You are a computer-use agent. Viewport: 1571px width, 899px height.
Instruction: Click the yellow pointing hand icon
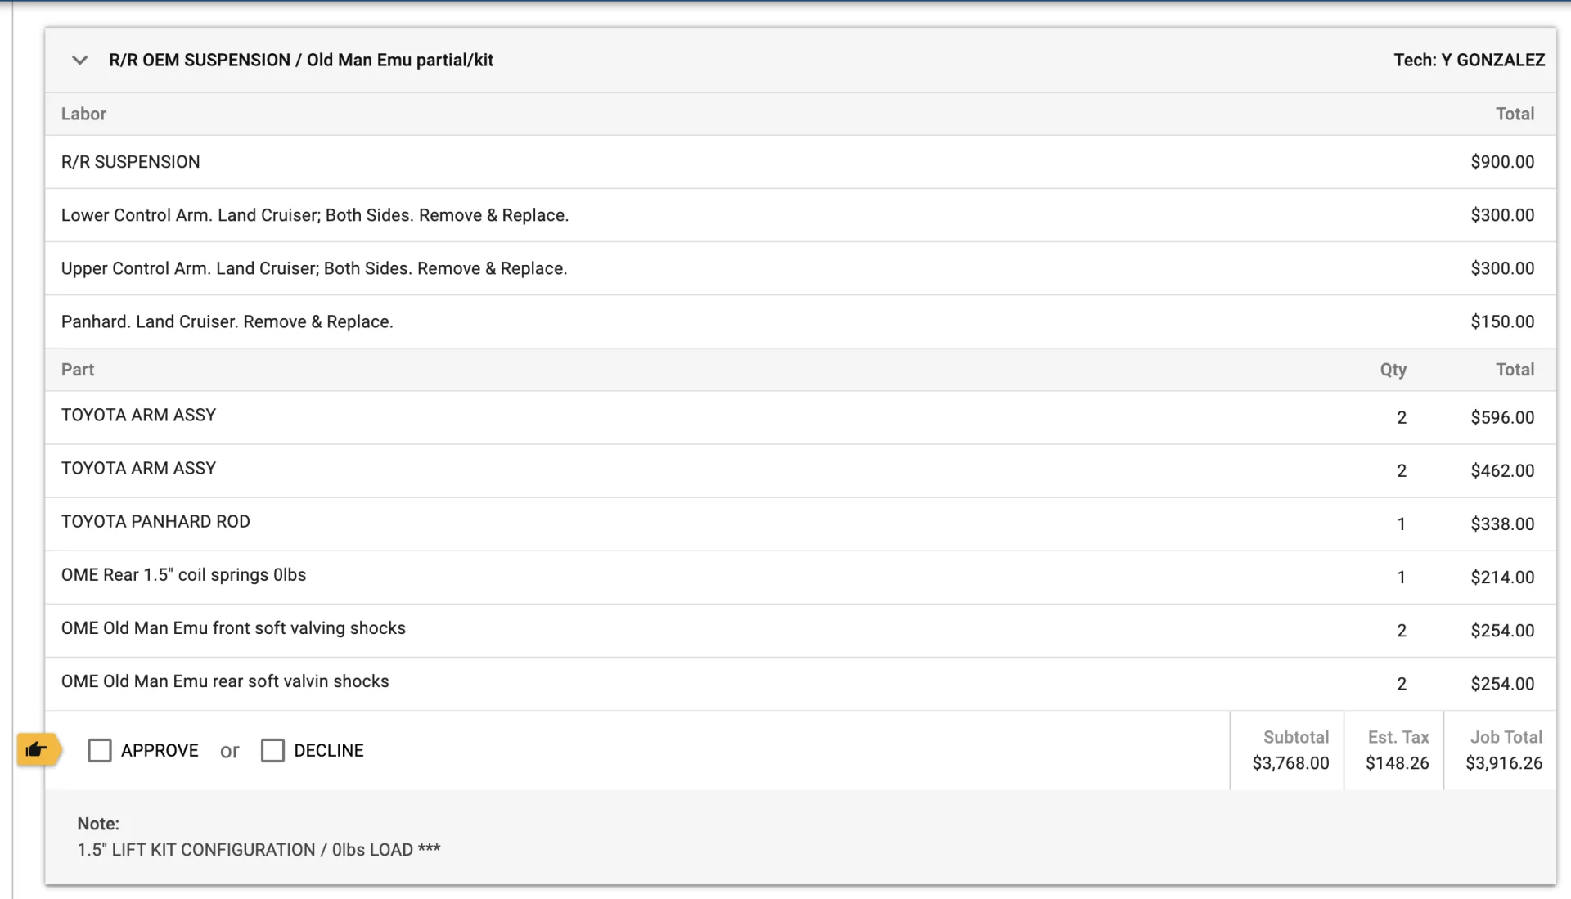37,749
